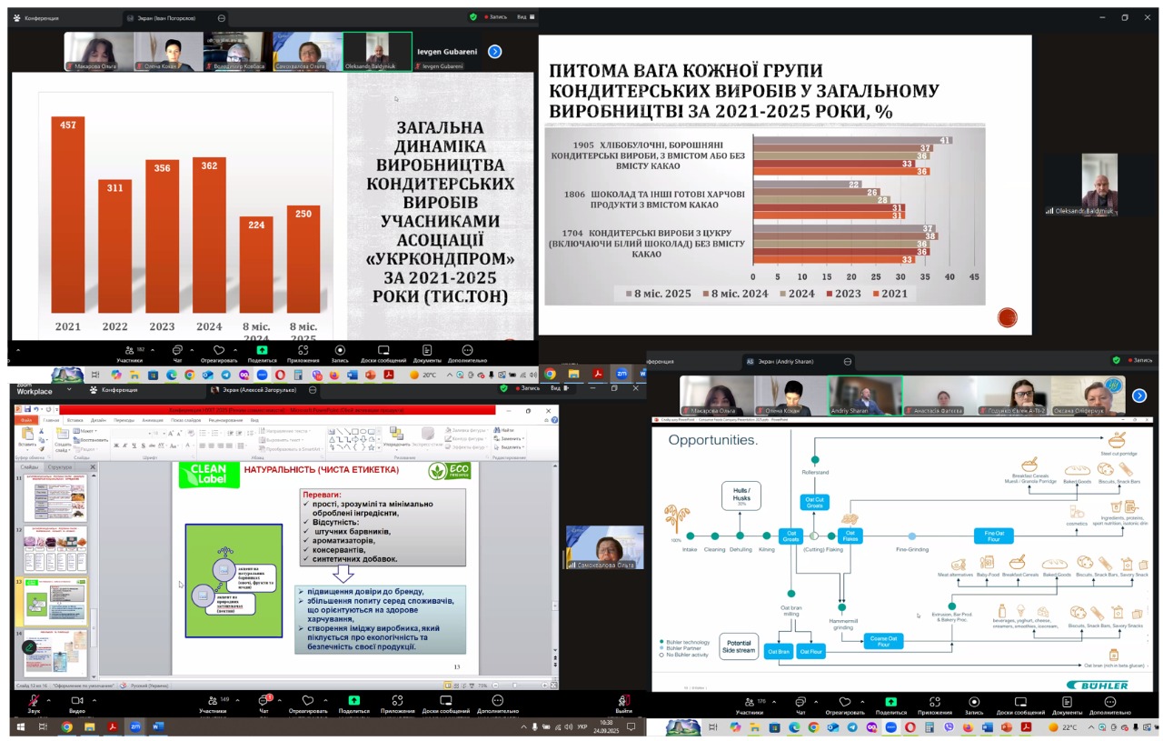
Task: Click the red Выйти leave-meeting icon
Action: pyautogui.click(x=623, y=700)
